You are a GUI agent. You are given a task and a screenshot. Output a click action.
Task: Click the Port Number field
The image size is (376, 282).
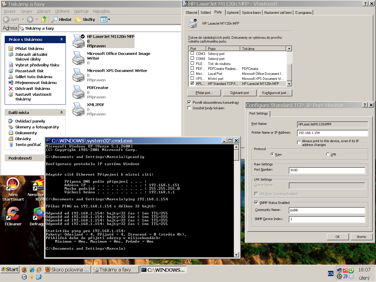327,170
